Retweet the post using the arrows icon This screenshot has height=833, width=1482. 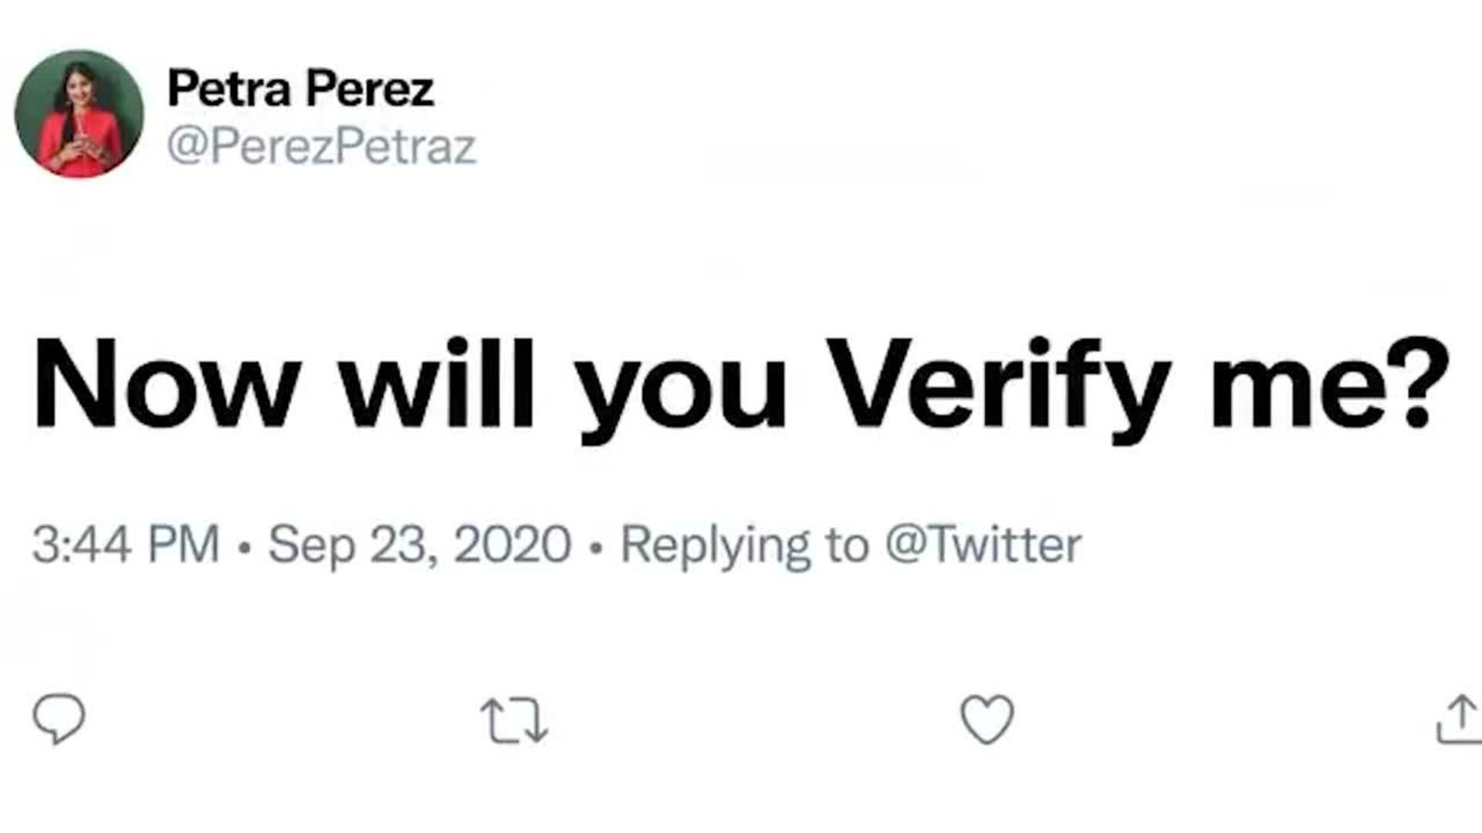514,720
